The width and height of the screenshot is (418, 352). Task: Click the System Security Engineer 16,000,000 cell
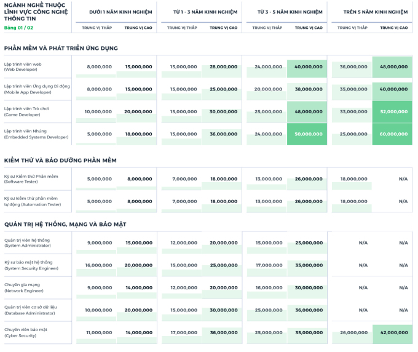click(99, 265)
